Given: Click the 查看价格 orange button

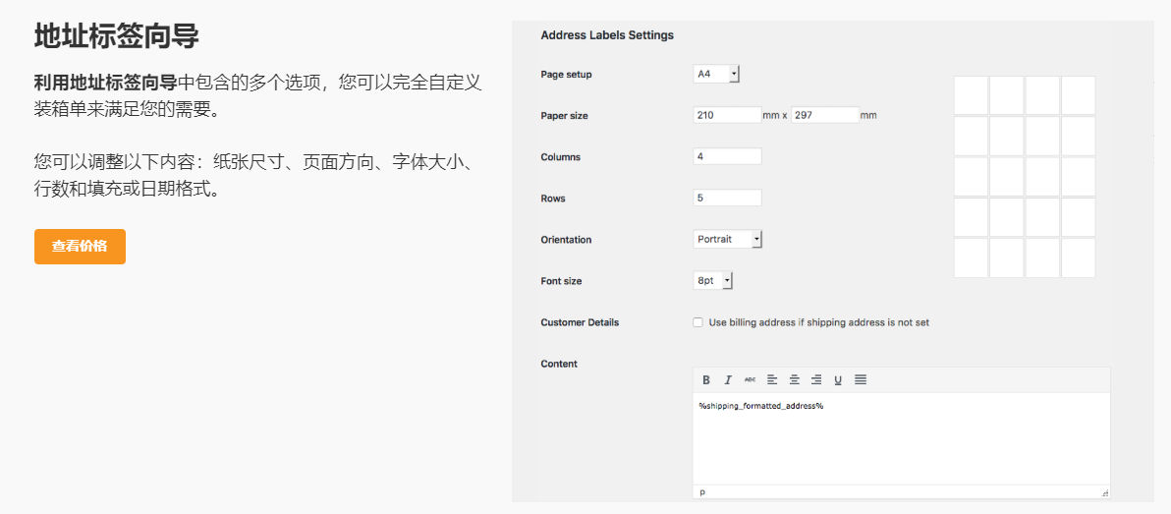Looking at the screenshot, I should pyautogui.click(x=80, y=247).
